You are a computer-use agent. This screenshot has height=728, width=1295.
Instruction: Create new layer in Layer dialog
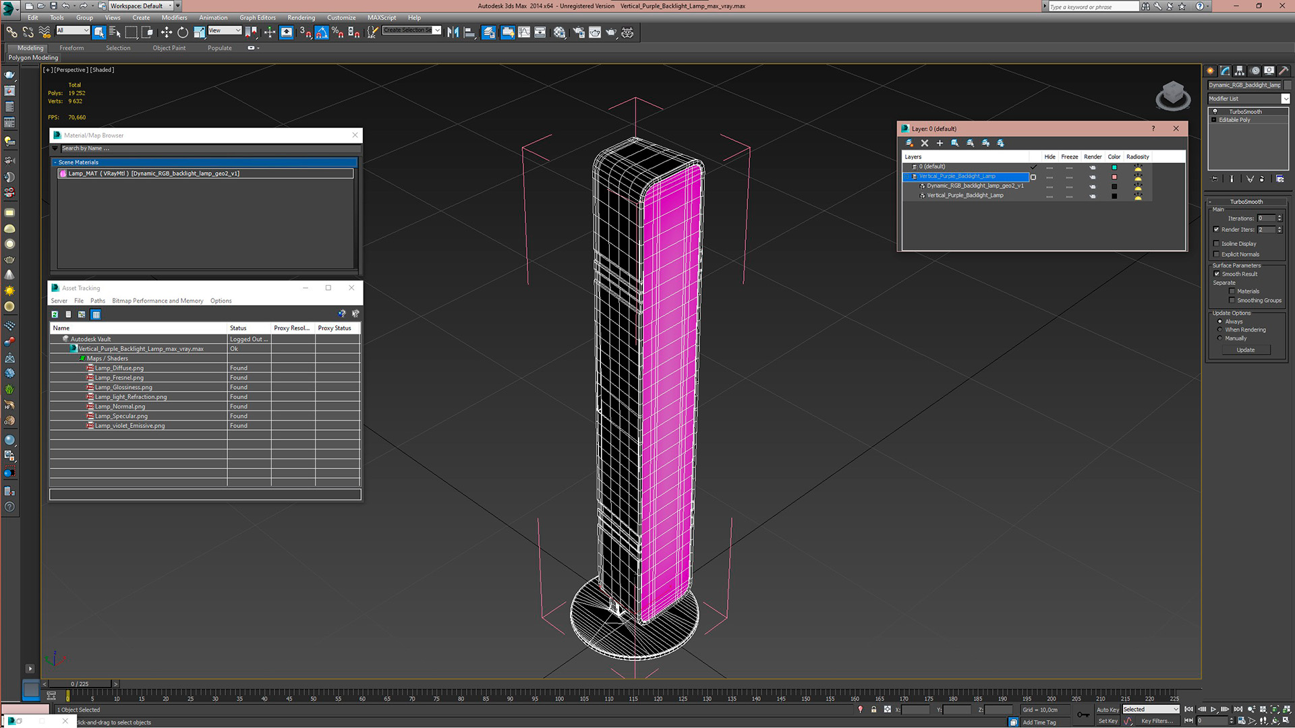[909, 143]
